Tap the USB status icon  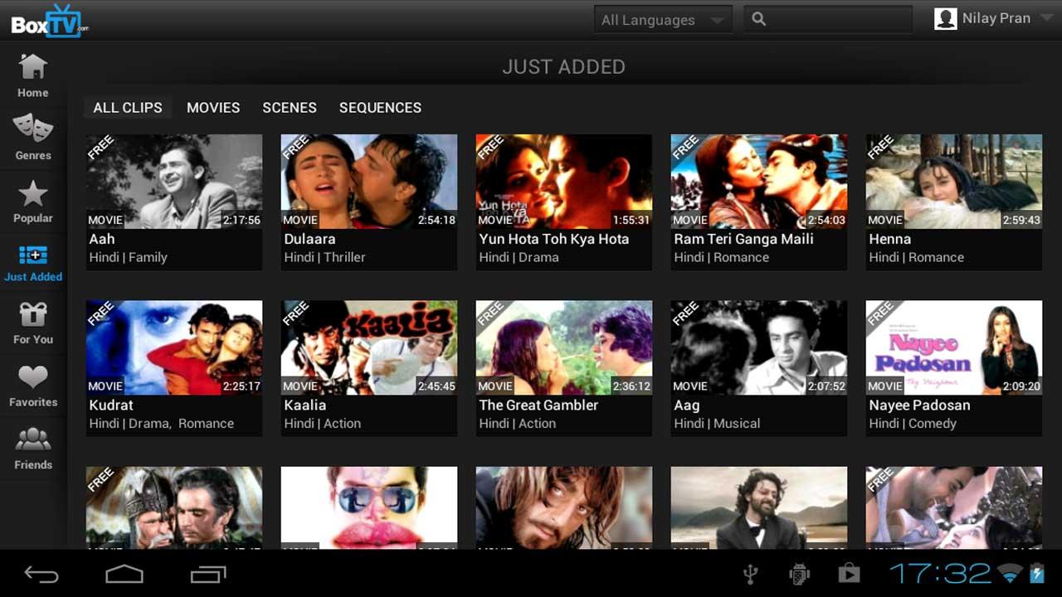click(x=751, y=574)
